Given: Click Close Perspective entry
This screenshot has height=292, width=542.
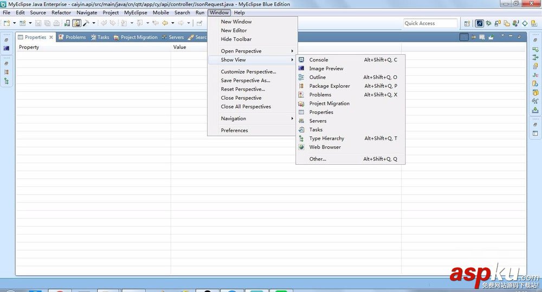Looking at the screenshot, I should tap(253, 98).
